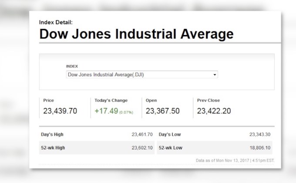Open the Dow Jones index dropdown
Image resolution: width=296 pixels, height=183 pixels.
click(x=141, y=75)
